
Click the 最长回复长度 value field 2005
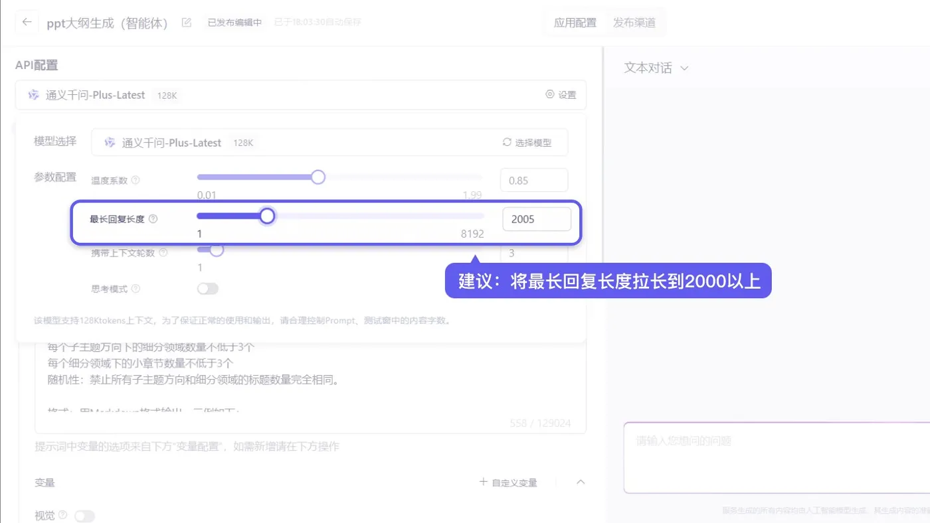coord(537,219)
